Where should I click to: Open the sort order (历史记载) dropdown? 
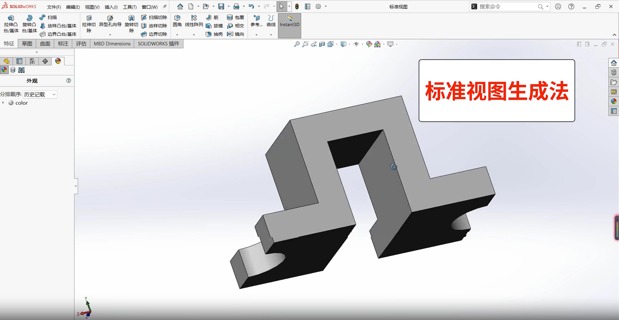(40, 94)
